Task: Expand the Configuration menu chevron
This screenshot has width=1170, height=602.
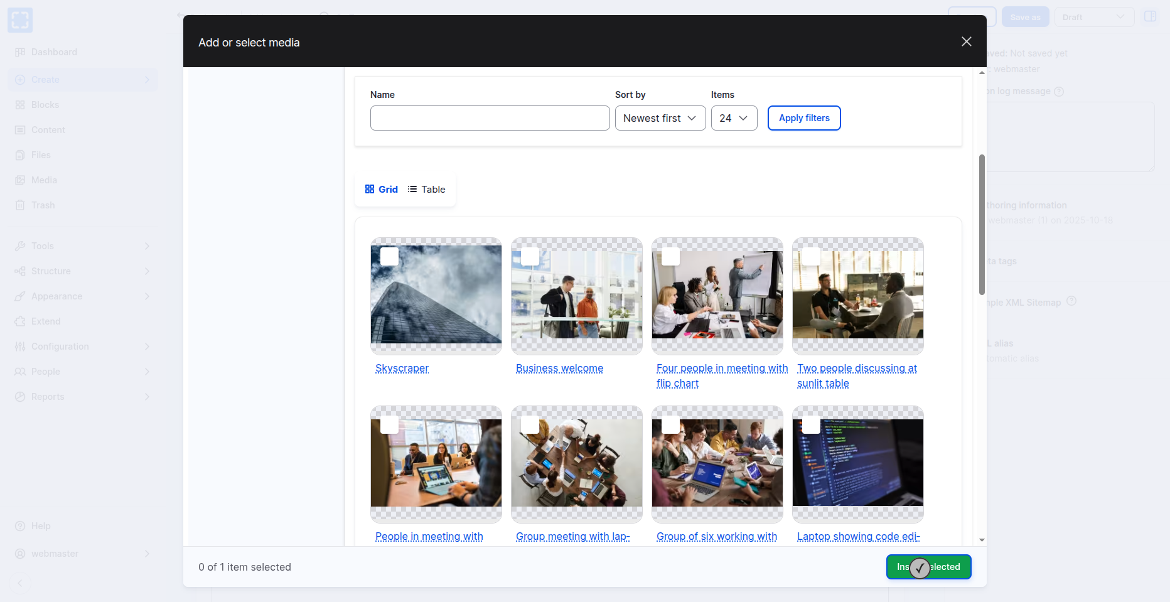Action: pos(147,347)
